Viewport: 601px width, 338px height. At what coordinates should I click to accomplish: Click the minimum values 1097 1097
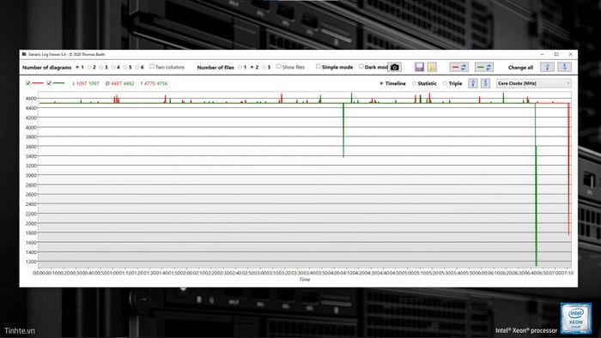[86, 83]
